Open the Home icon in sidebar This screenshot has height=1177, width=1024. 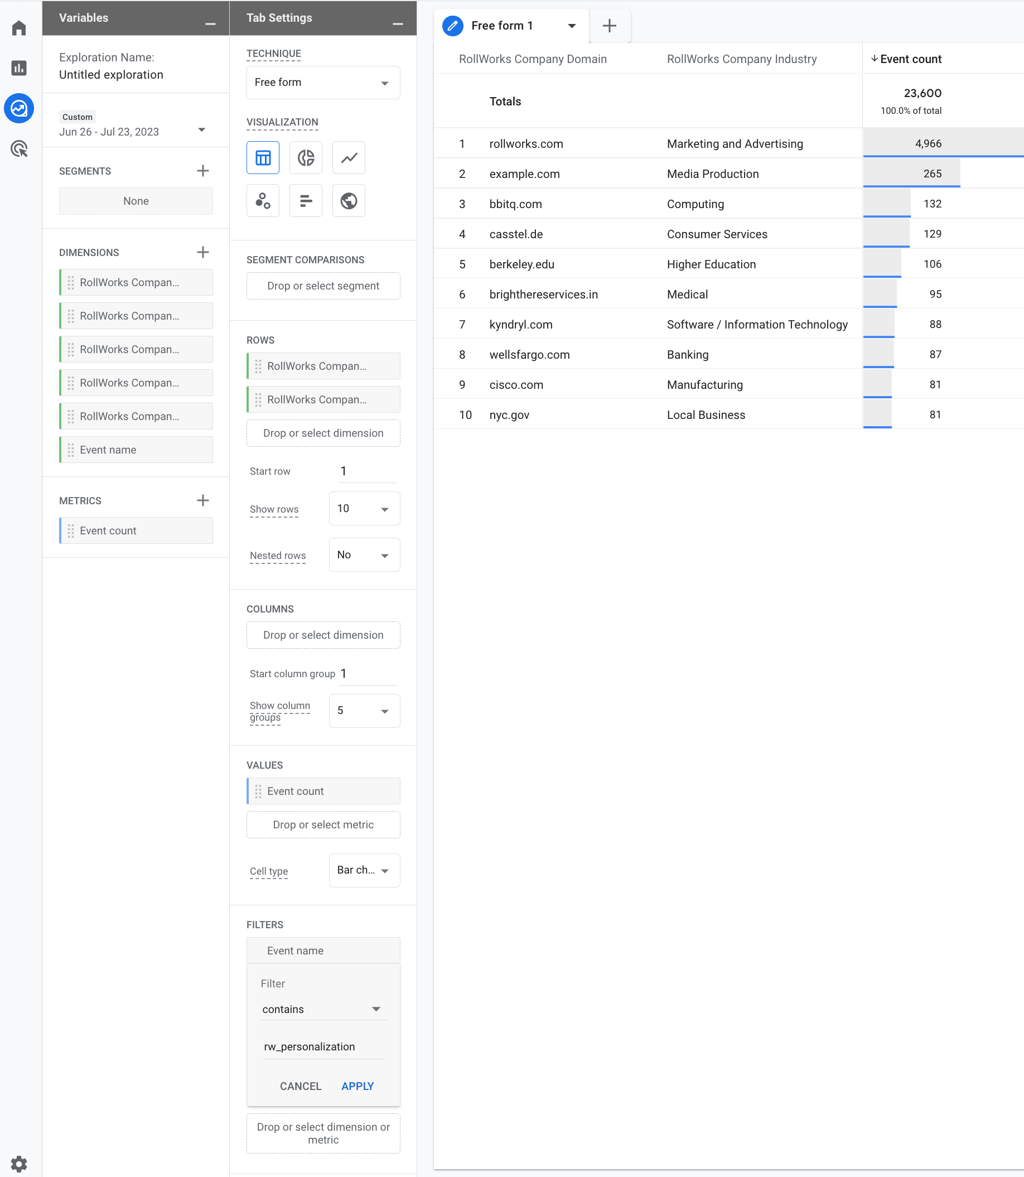[20, 28]
